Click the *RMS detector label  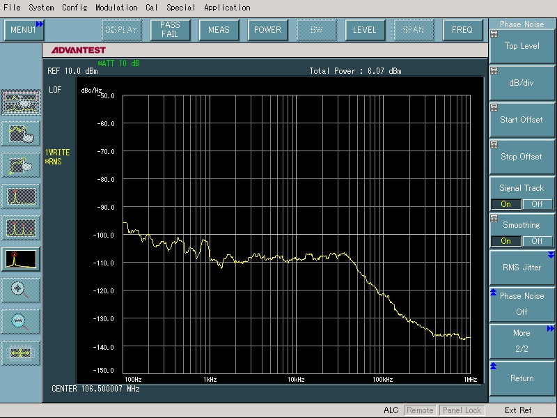(54, 162)
